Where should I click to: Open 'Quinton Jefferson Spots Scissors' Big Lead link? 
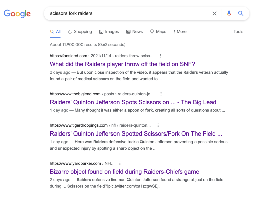[133, 102]
